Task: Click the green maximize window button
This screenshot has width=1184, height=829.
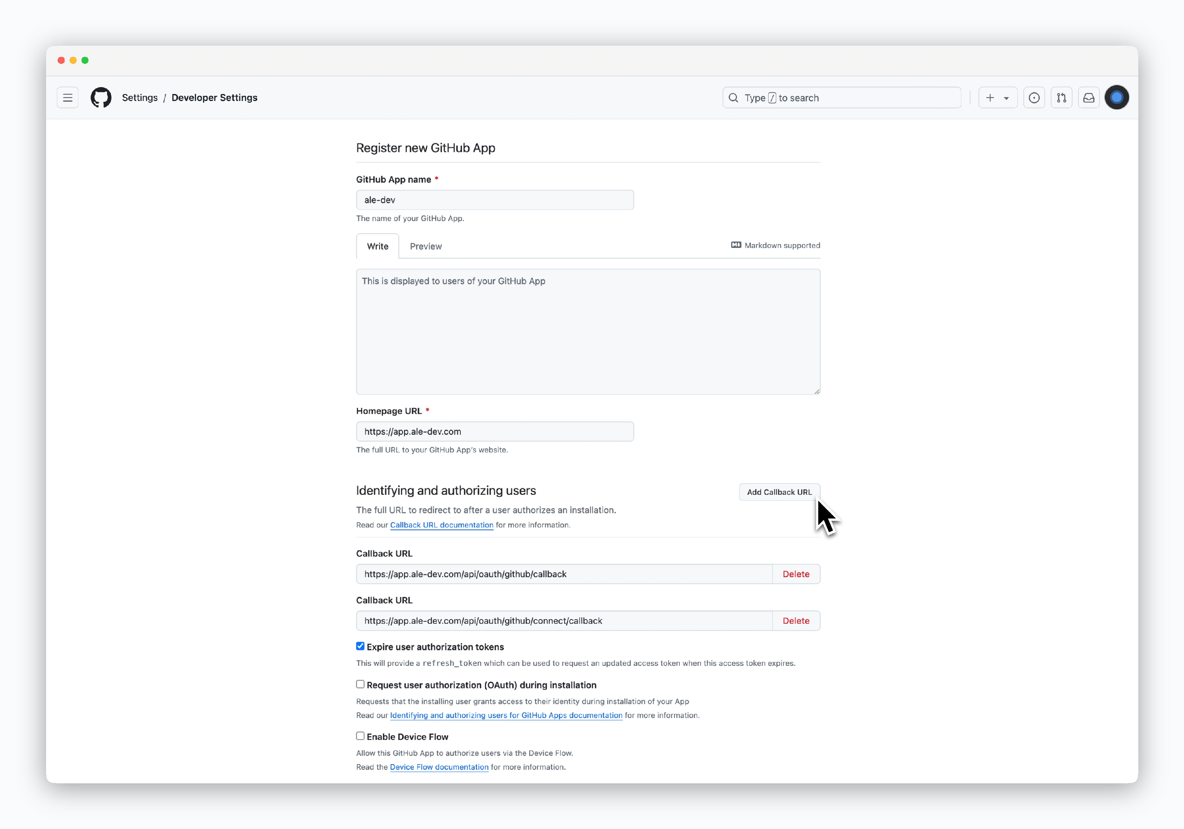Action: pyautogui.click(x=85, y=60)
